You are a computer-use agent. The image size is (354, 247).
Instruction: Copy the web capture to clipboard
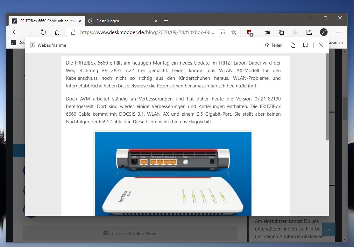(293, 45)
